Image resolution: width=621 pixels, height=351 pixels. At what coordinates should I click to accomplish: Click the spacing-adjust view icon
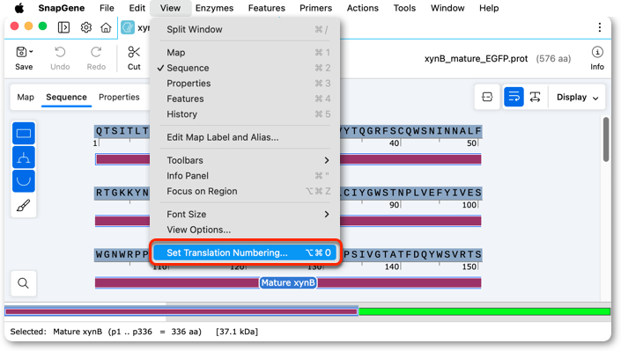click(x=535, y=97)
